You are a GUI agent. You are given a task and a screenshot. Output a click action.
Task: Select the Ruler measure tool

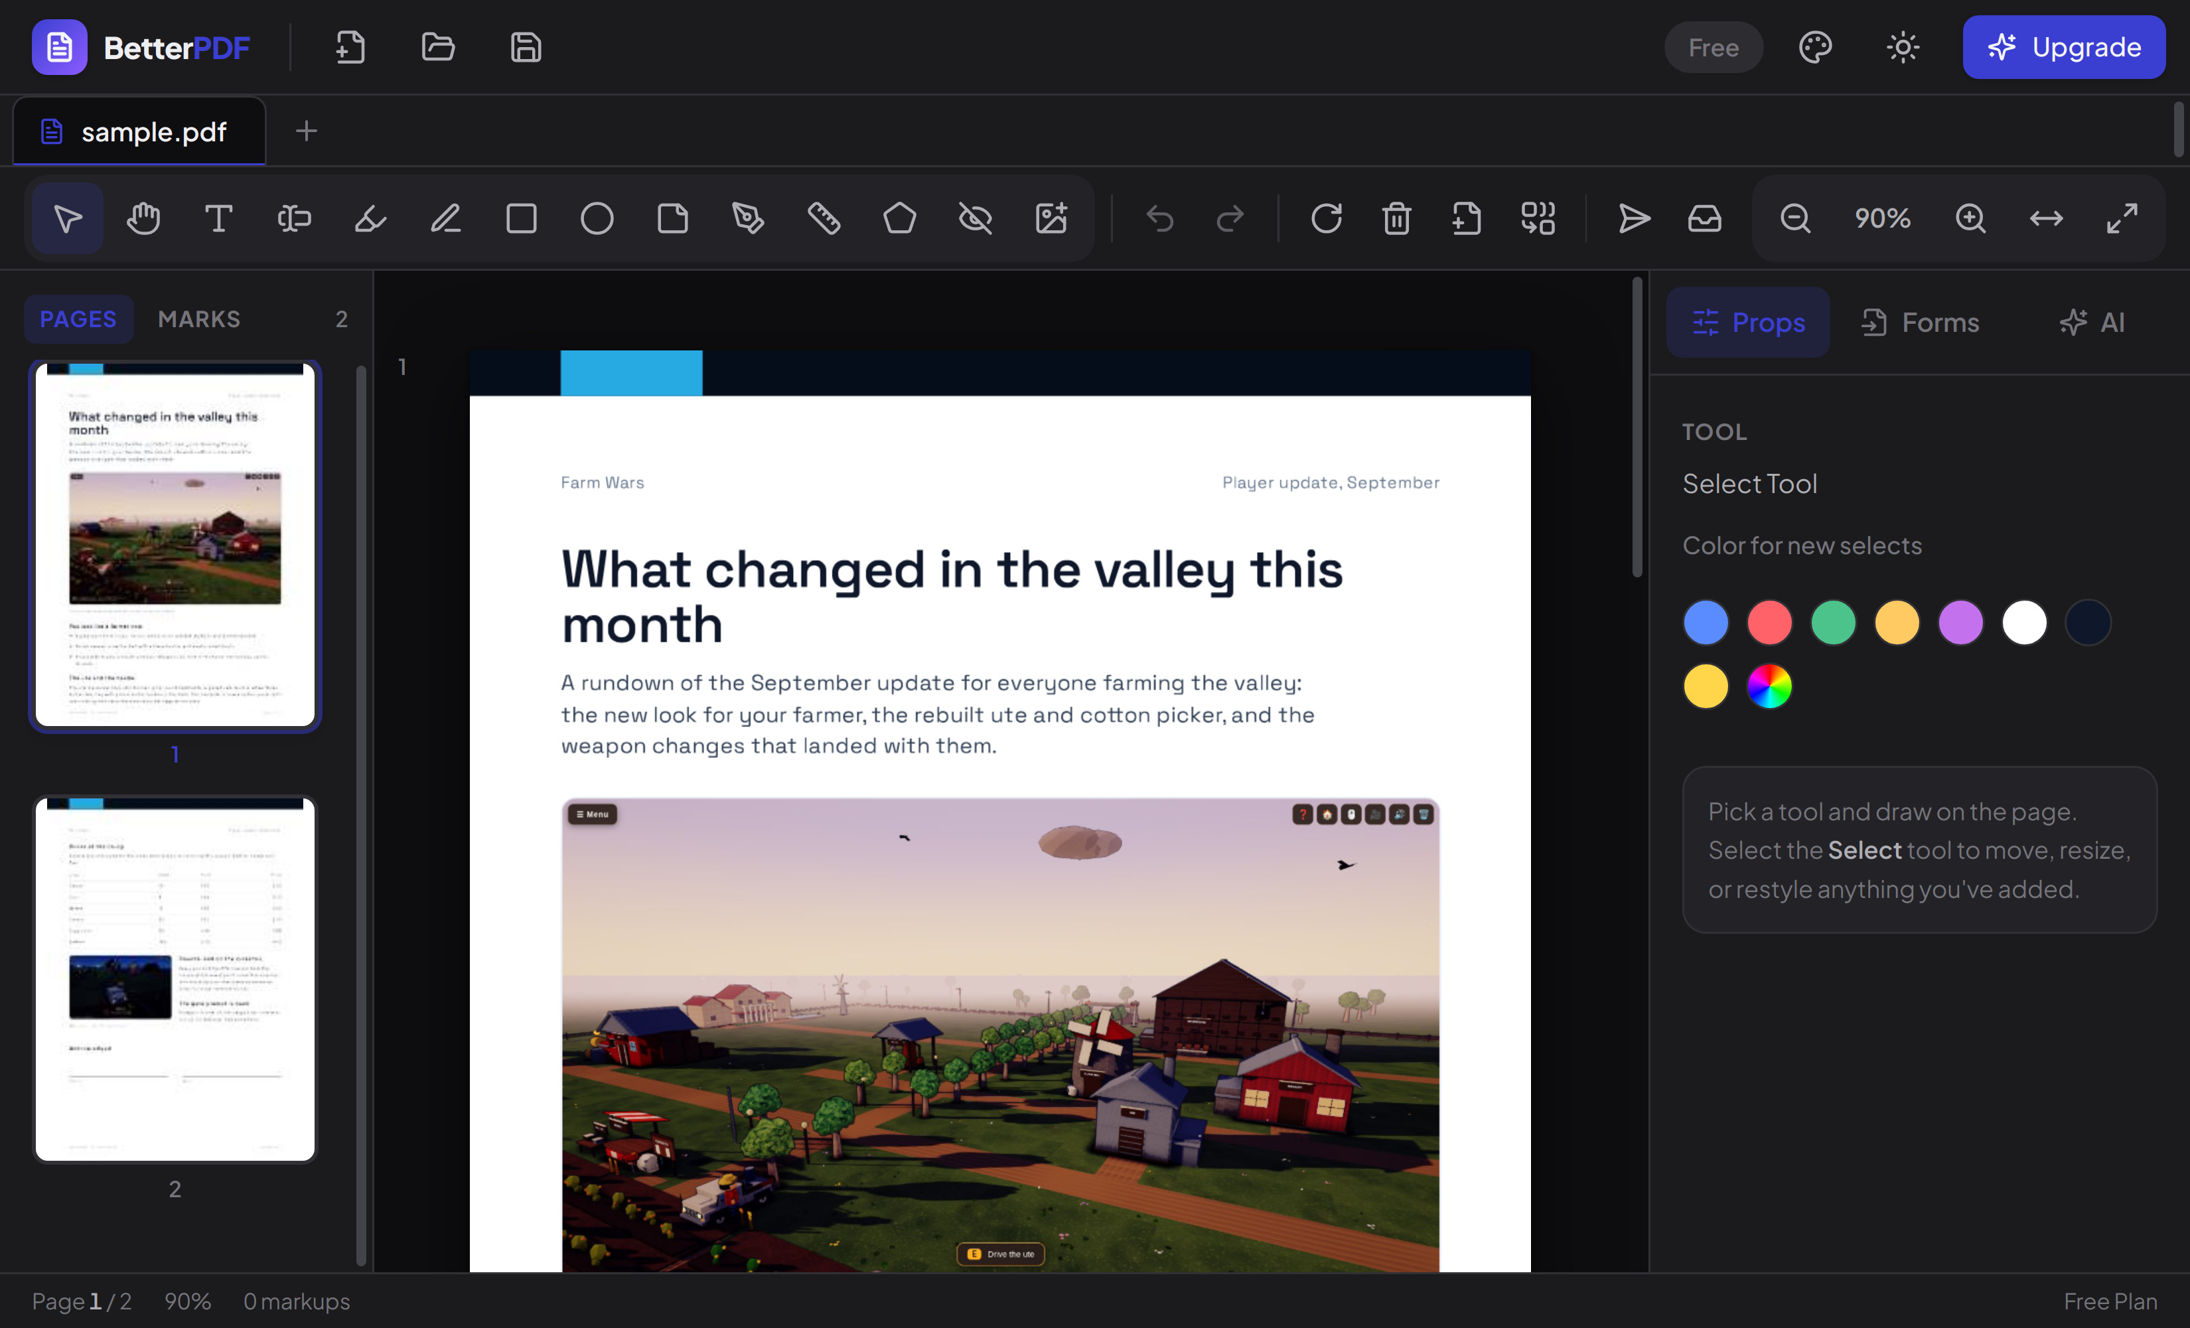[824, 218]
